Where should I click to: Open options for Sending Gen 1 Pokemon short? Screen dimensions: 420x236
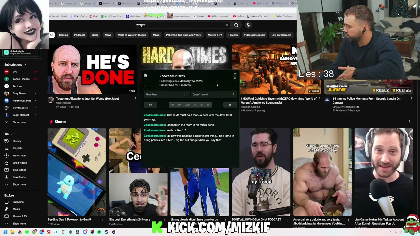pos(103,221)
